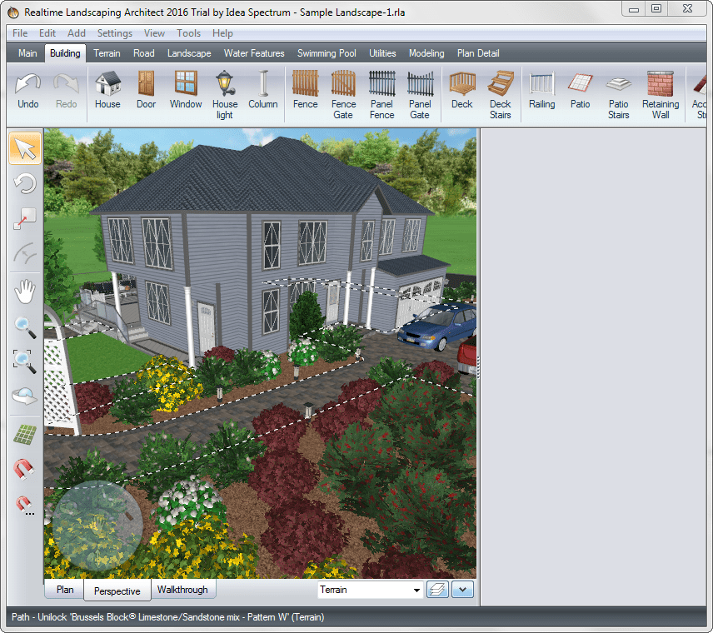This screenshot has width=713, height=633.
Task: Switch to the Plan Detail tab
Action: (x=478, y=53)
